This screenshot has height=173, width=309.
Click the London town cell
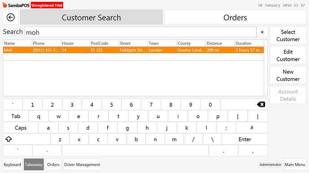pos(162,50)
